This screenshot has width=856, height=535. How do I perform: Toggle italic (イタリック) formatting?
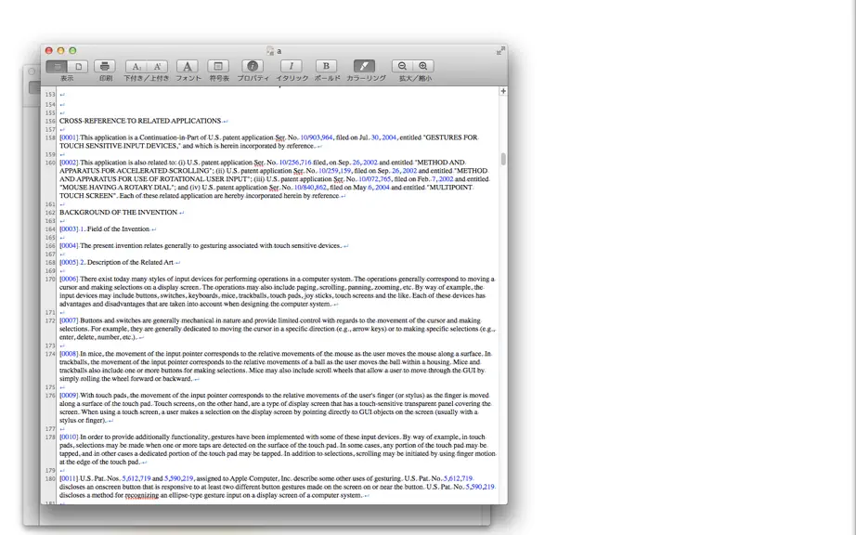tap(291, 67)
